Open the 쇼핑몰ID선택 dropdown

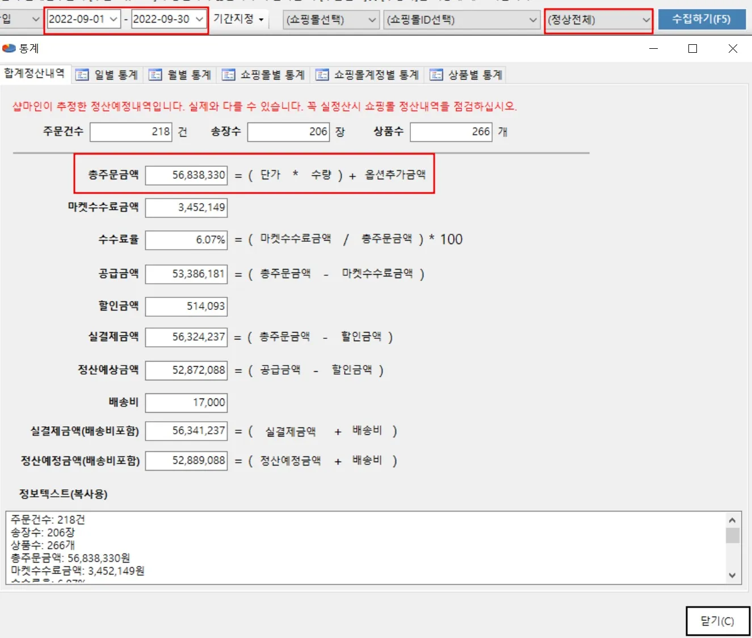click(x=534, y=19)
